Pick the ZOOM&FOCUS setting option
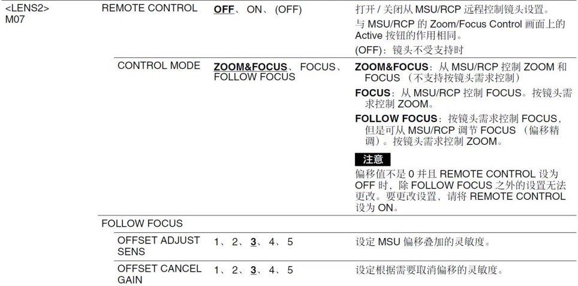The height and width of the screenshot is (286, 578). point(250,67)
